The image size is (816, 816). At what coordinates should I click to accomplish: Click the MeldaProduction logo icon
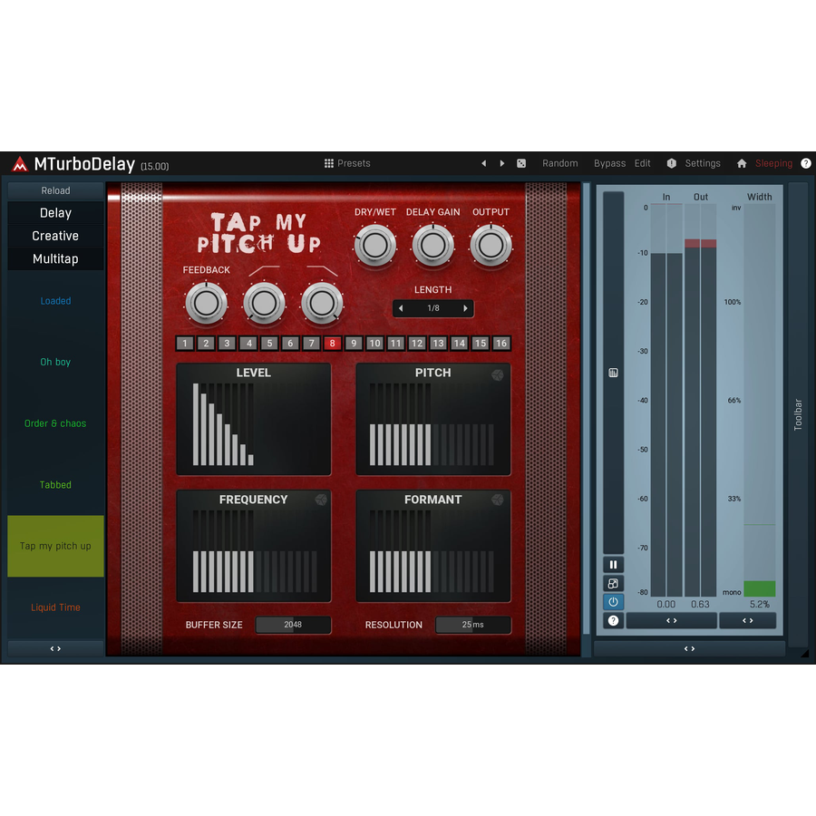tap(20, 164)
